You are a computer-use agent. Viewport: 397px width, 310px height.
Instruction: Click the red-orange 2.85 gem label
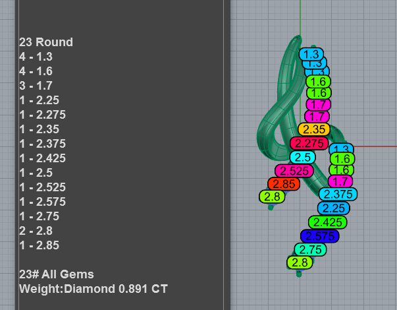click(284, 184)
